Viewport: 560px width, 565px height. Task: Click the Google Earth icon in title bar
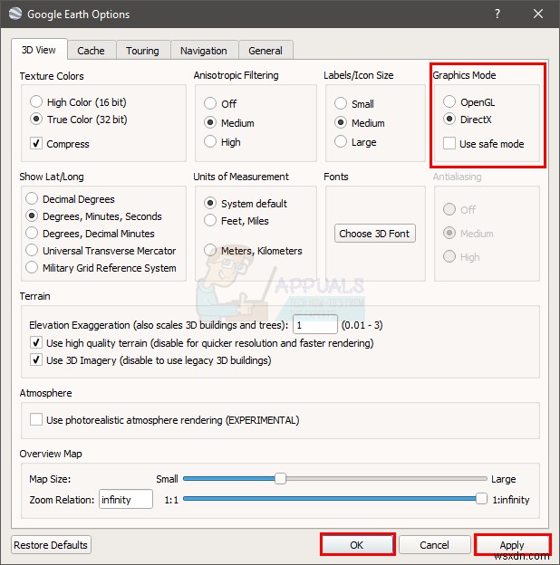[x=15, y=14]
